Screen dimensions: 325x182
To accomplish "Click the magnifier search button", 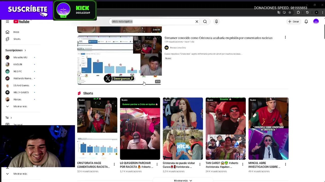I will [205, 22].
